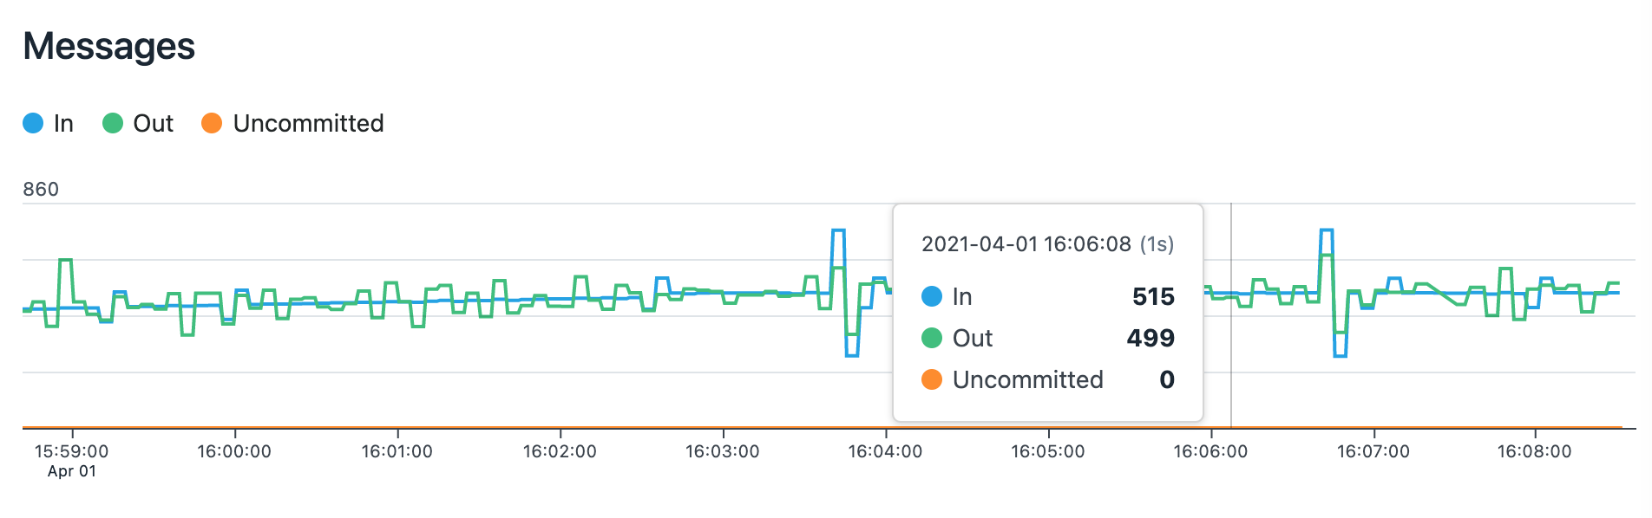Click the 860 y-axis maximum label
This screenshot has width=1652, height=518.
pyautogui.click(x=41, y=189)
